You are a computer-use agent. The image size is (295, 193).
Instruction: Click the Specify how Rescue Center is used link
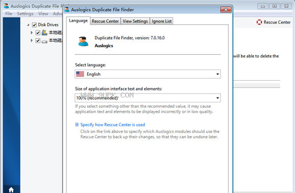[113, 125]
